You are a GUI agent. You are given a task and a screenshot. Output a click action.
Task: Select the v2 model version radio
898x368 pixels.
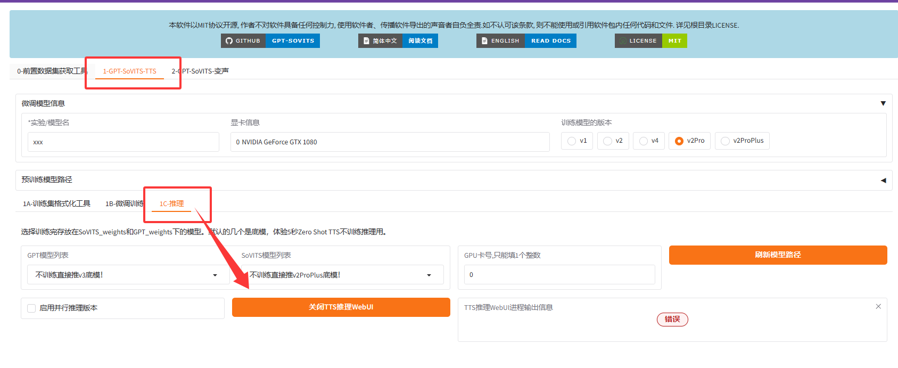point(607,141)
